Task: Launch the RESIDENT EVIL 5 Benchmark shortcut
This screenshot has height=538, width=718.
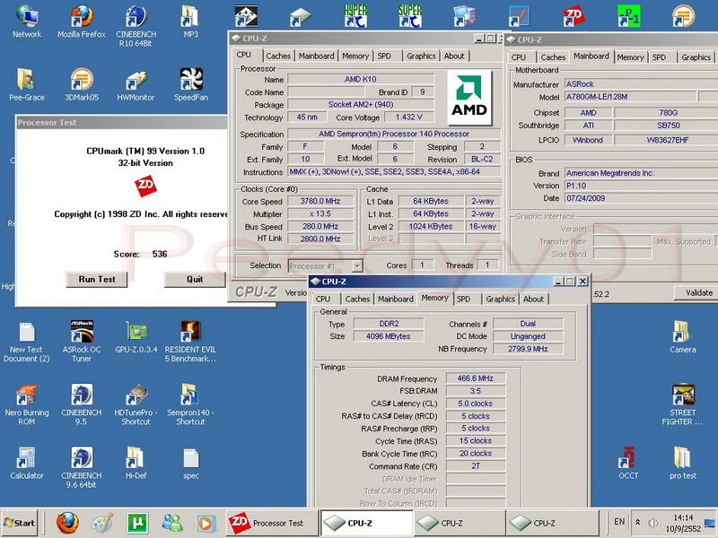Action: 190,342
